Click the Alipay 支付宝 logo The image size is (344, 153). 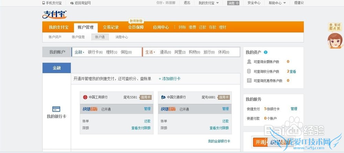(x=54, y=14)
